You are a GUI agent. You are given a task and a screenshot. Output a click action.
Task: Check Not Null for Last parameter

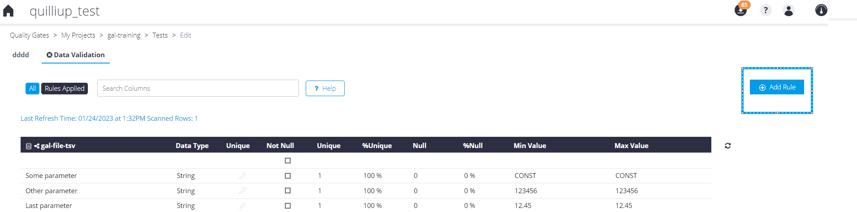(x=288, y=206)
